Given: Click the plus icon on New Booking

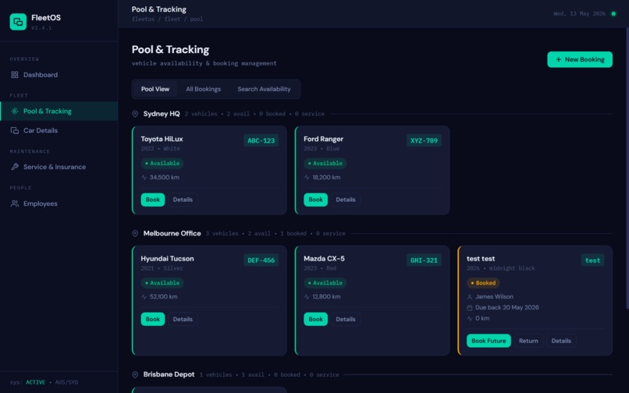Looking at the screenshot, I should tap(559, 59).
